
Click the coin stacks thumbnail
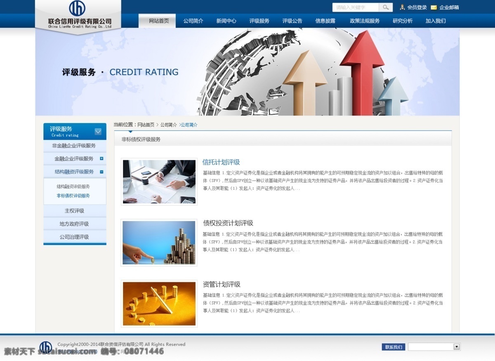tap(159, 243)
